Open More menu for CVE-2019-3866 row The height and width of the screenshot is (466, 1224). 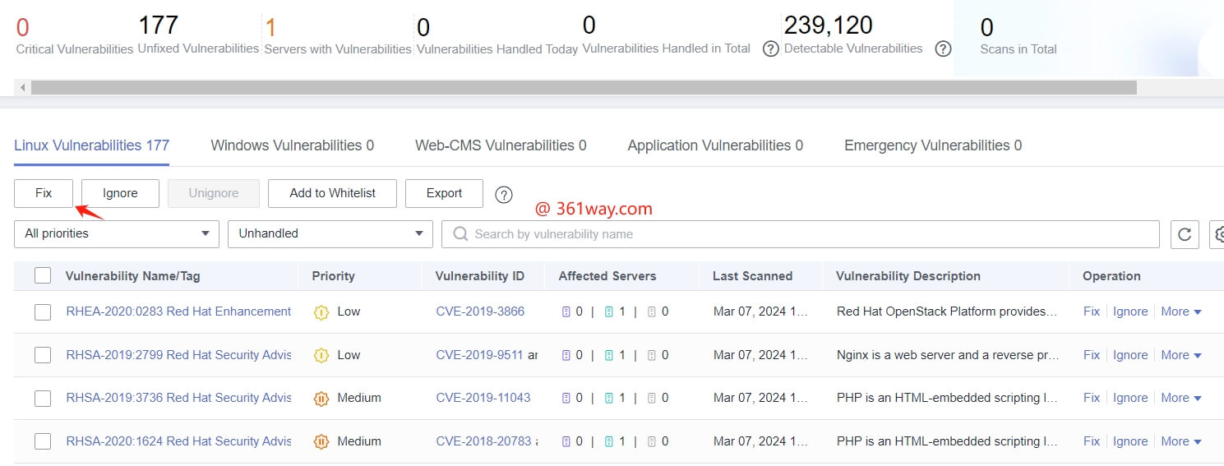pos(1181,311)
